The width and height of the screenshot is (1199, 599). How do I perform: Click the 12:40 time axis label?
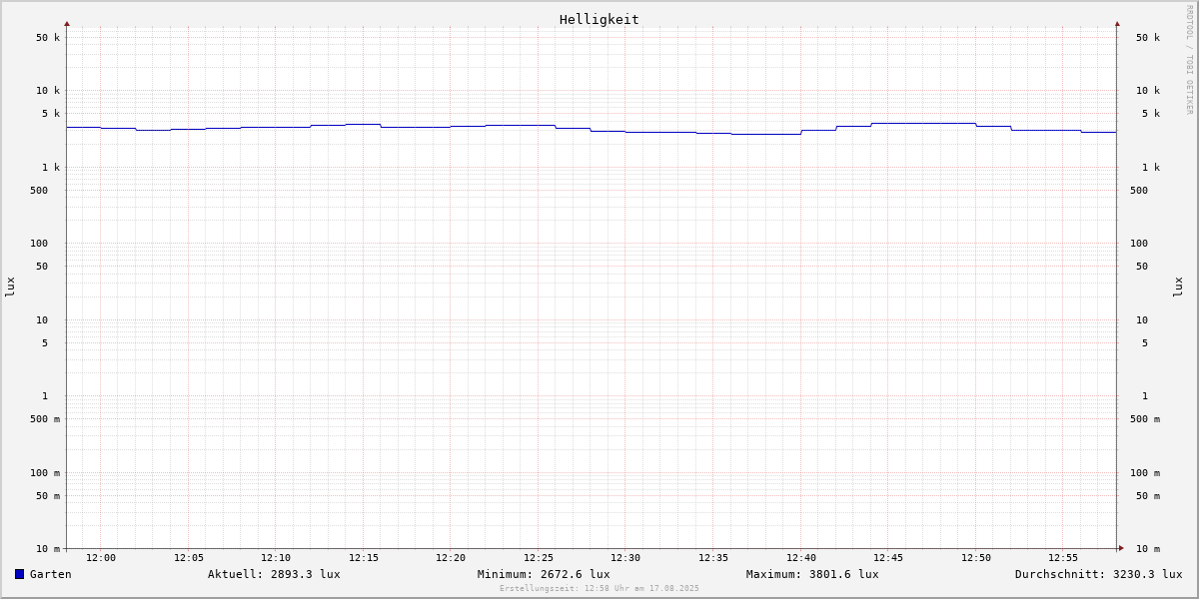tap(801, 558)
